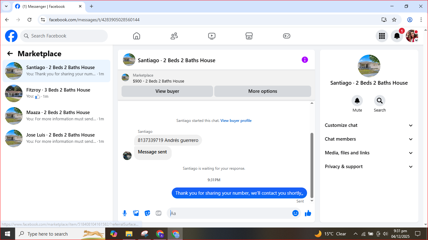The height and width of the screenshot is (240, 428).
Task: Click the chat scrollbar thumb
Action: [312, 165]
